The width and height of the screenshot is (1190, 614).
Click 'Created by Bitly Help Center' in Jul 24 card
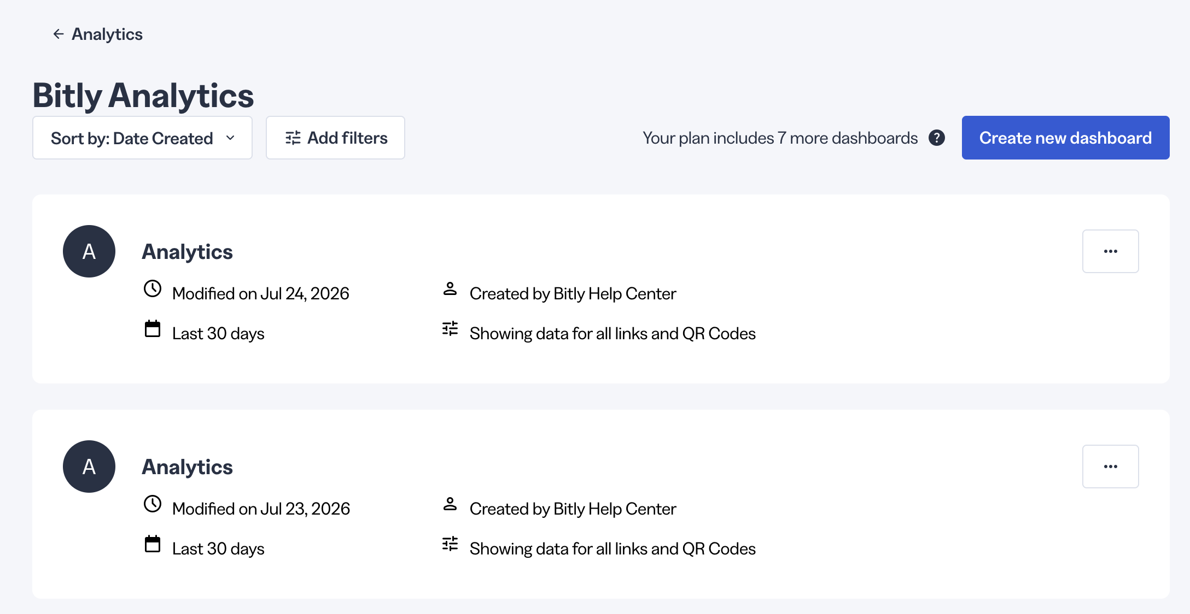click(573, 294)
